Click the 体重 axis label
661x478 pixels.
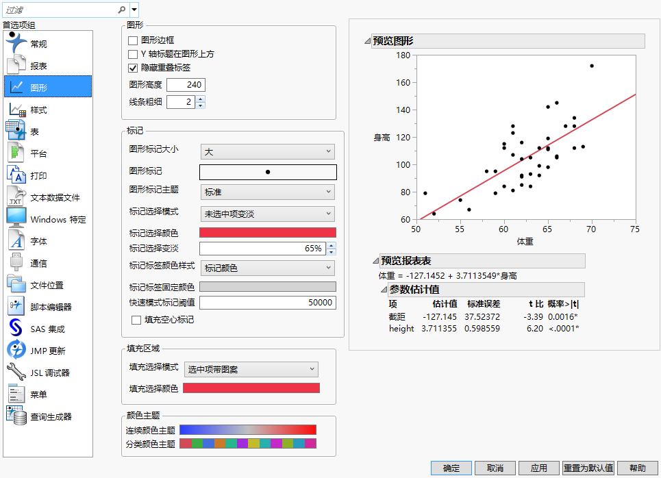tap(525, 242)
